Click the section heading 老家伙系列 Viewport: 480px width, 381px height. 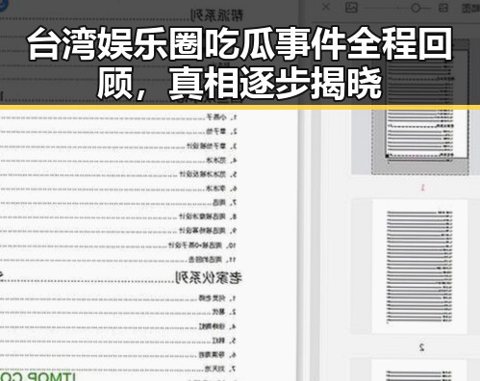tap(209, 278)
